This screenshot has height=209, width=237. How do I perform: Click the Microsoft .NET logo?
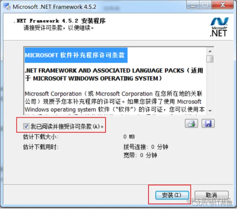click(x=219, y=27)
